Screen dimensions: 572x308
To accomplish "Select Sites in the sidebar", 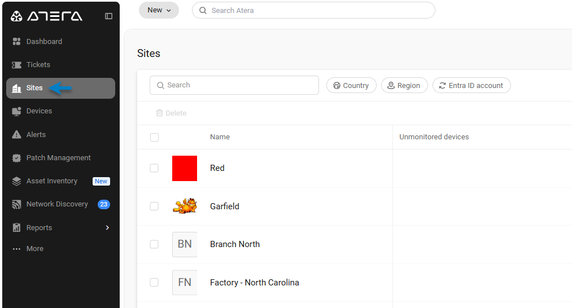I will (60, 88).
